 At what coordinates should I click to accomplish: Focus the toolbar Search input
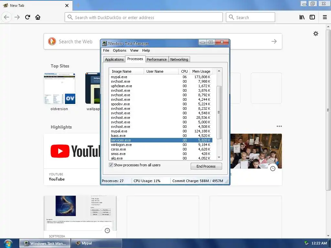251,17
